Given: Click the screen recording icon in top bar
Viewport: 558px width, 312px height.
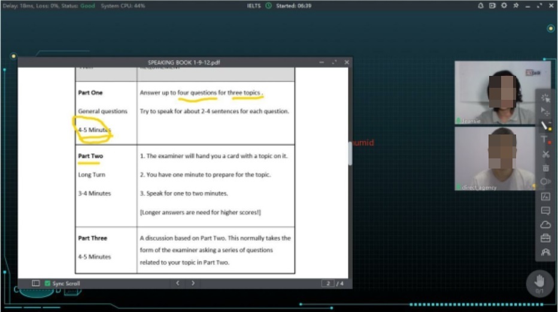Looking at the screenshot, I should (x=492, y=6).
